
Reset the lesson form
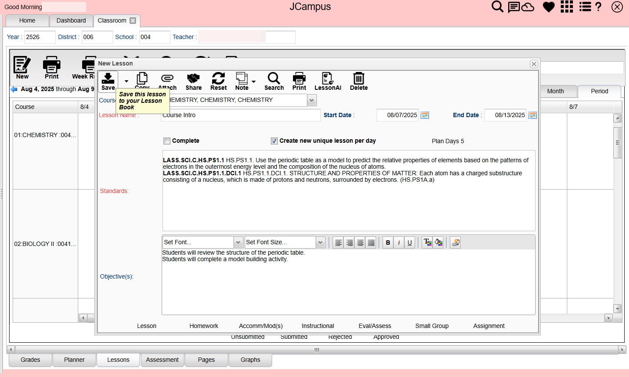pos(218,81)
